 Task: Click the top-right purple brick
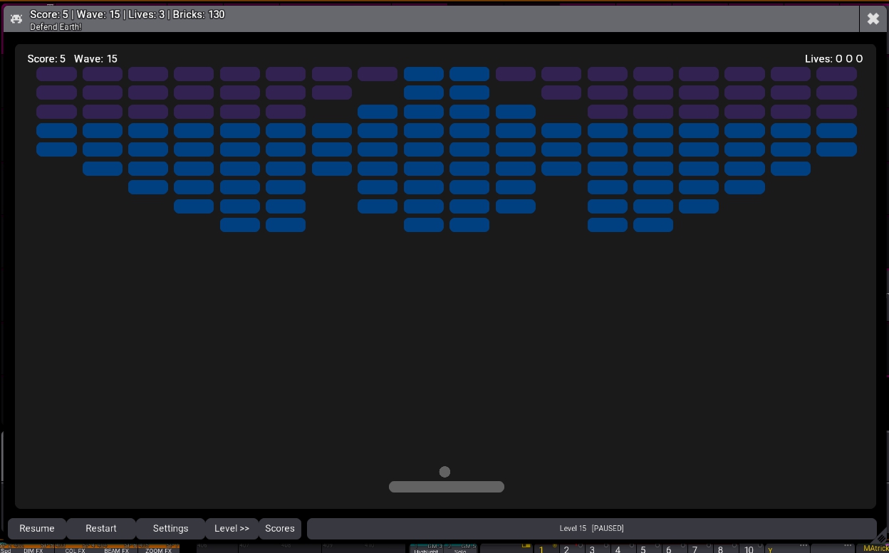tap(836, 74)
